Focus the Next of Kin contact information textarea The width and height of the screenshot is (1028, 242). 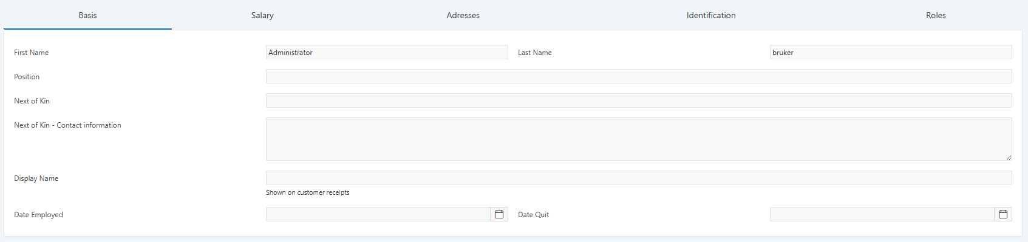(639, 139)
